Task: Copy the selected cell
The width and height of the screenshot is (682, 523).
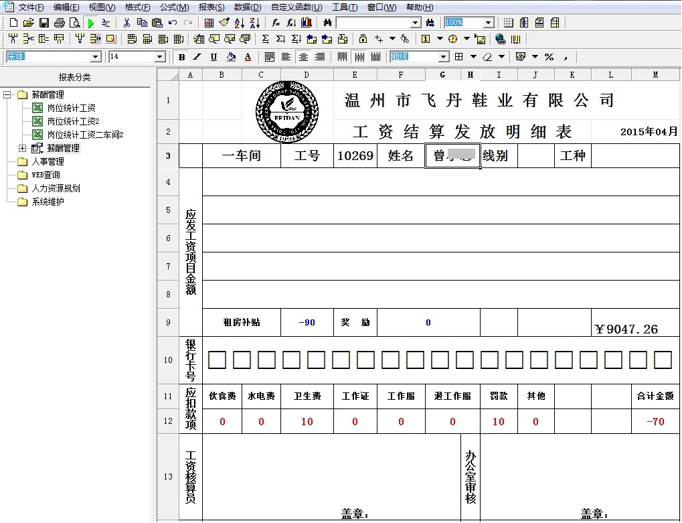Action: tap(142, 23)
